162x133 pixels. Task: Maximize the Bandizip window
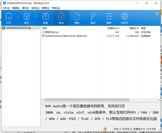click(x=146, y=3)
